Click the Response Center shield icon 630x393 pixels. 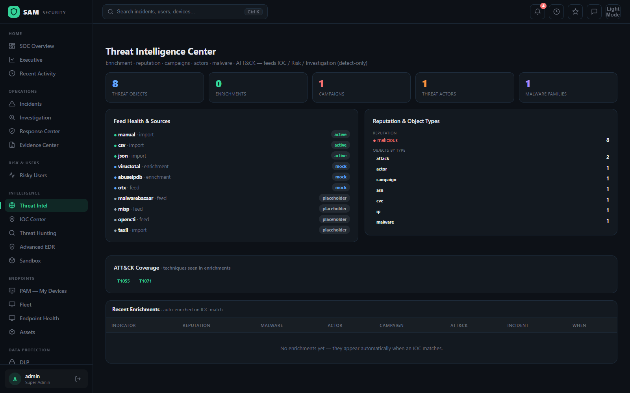[12, 131]
